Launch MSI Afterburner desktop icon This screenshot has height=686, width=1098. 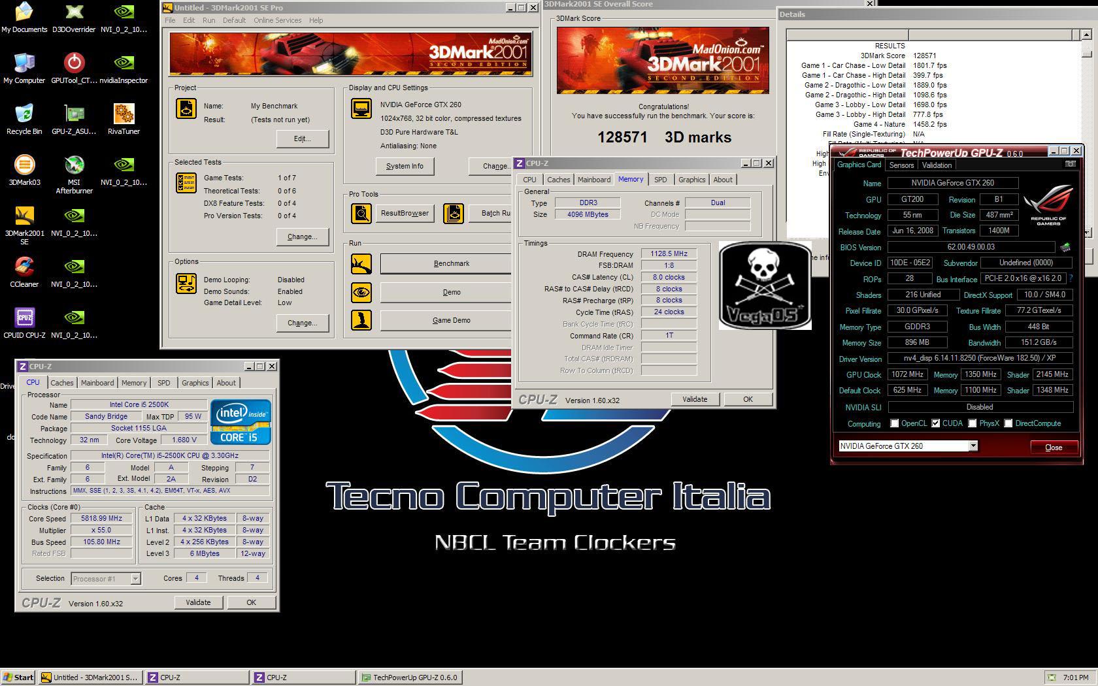[x=74, y=174]
